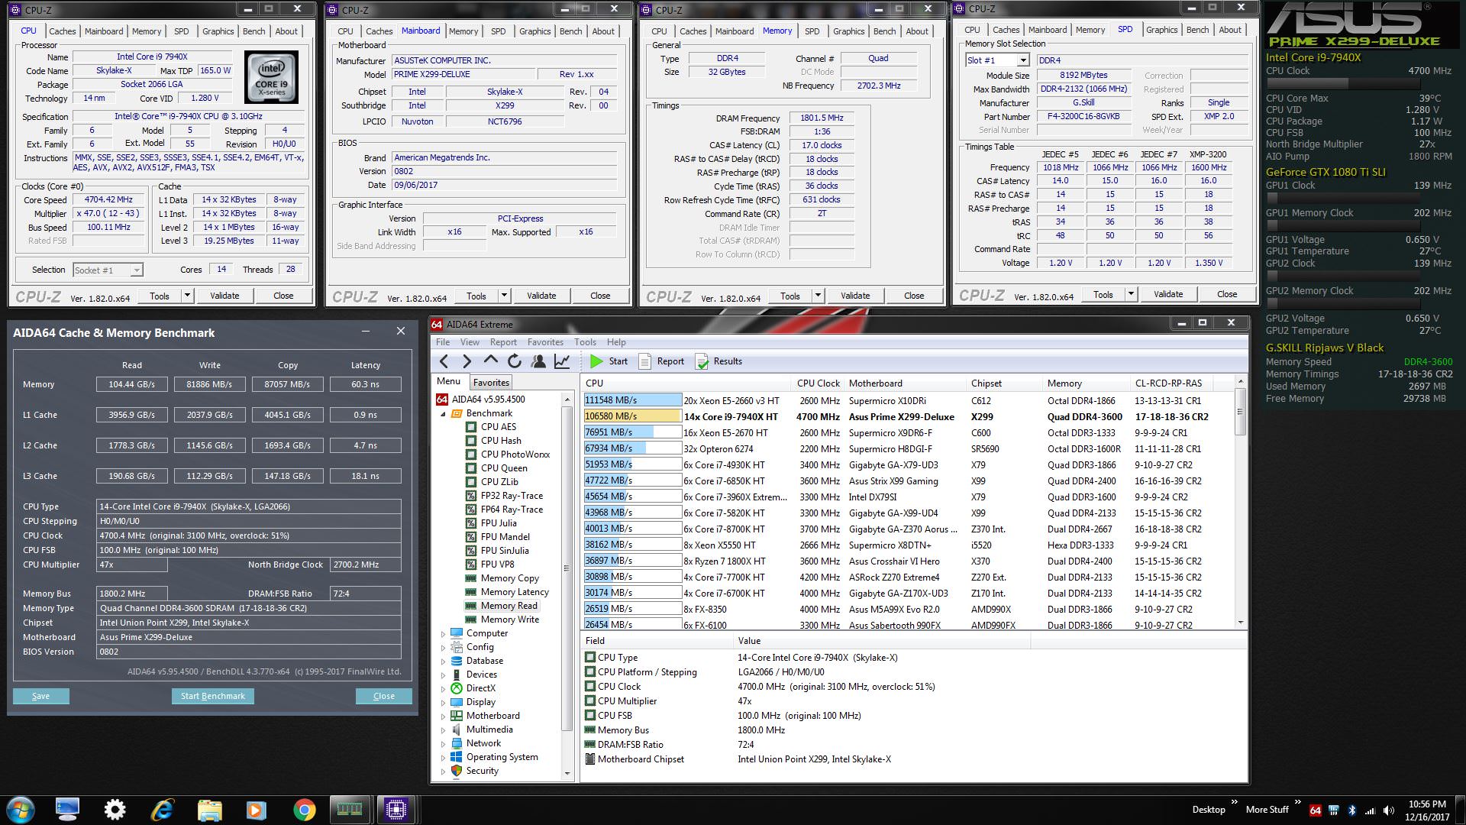The image size is (1466, 825).
Task: Select CPU PhotoWorxx benchmark
Action: 515,455
